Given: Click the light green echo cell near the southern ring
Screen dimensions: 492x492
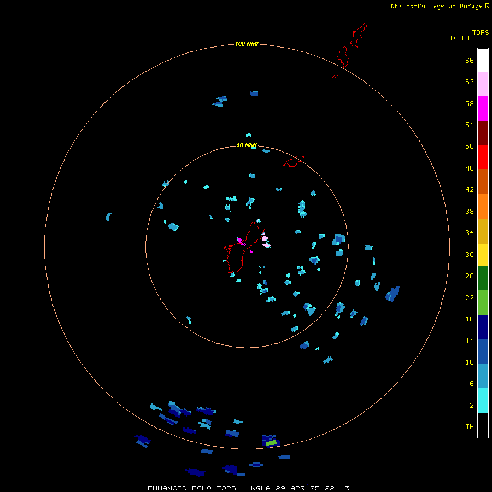Looking at the screenshot, I should pos(271,443).
